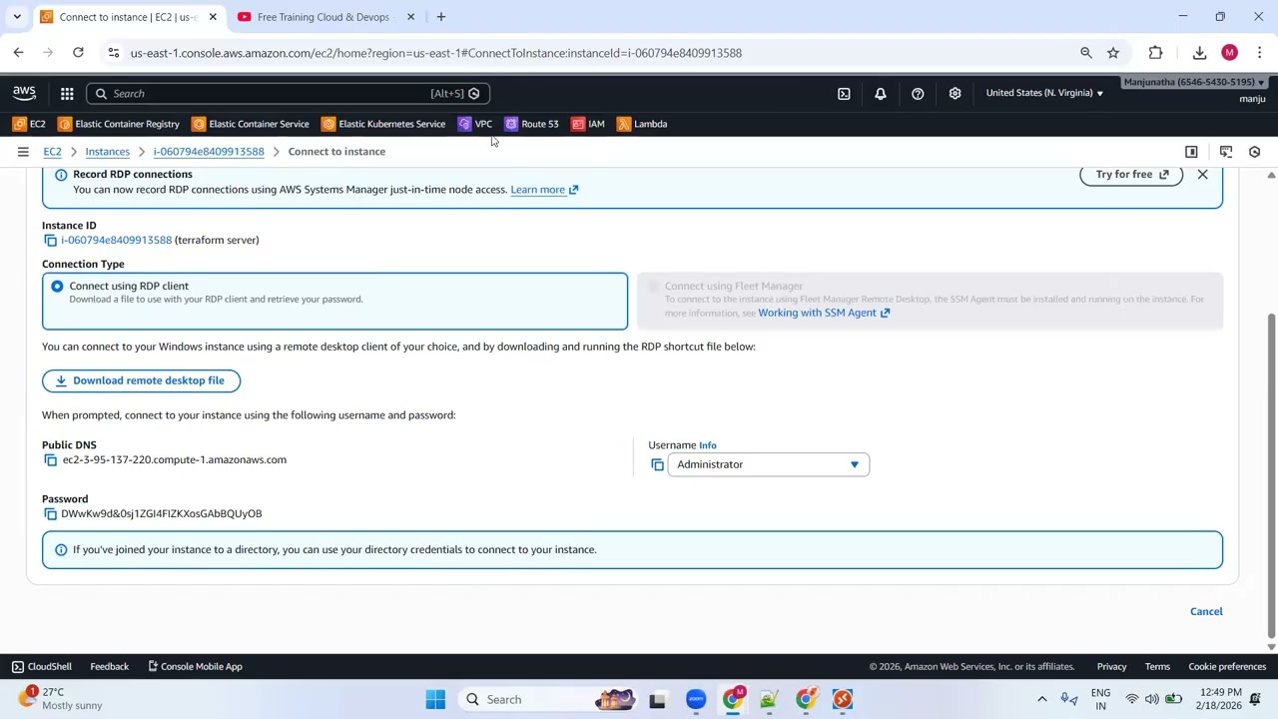This screenshot has width=1278, height=719.
Task: Open browser extensions puzzle icon
Action: pyautogui.click(x=1155, y=53)
